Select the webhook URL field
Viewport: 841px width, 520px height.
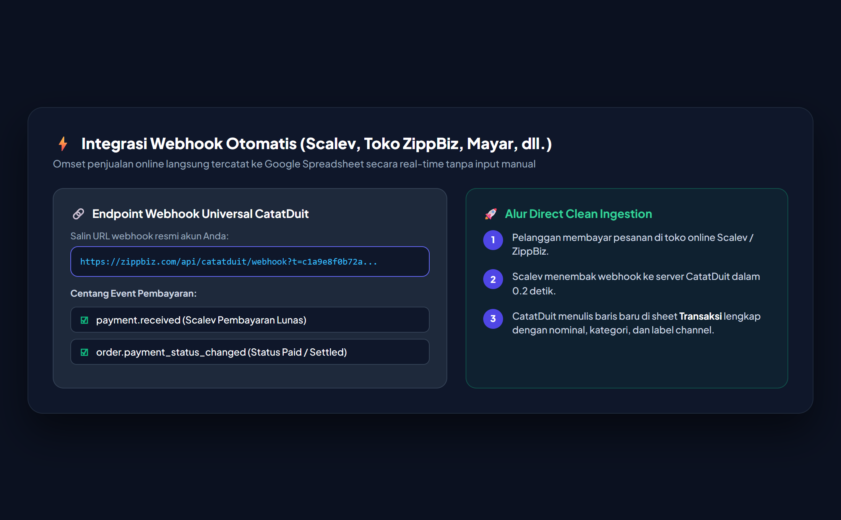point(250,262)
